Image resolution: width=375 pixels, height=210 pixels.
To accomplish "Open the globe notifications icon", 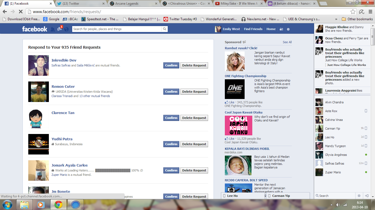I will [66, 29].
